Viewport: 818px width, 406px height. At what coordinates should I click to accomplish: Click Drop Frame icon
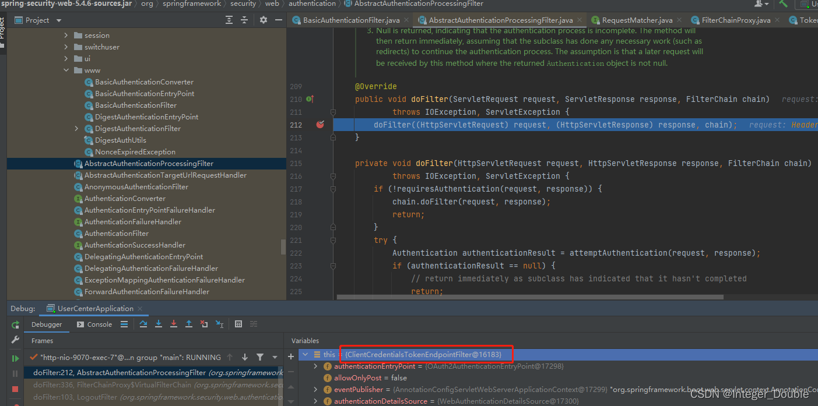point(204,324)
